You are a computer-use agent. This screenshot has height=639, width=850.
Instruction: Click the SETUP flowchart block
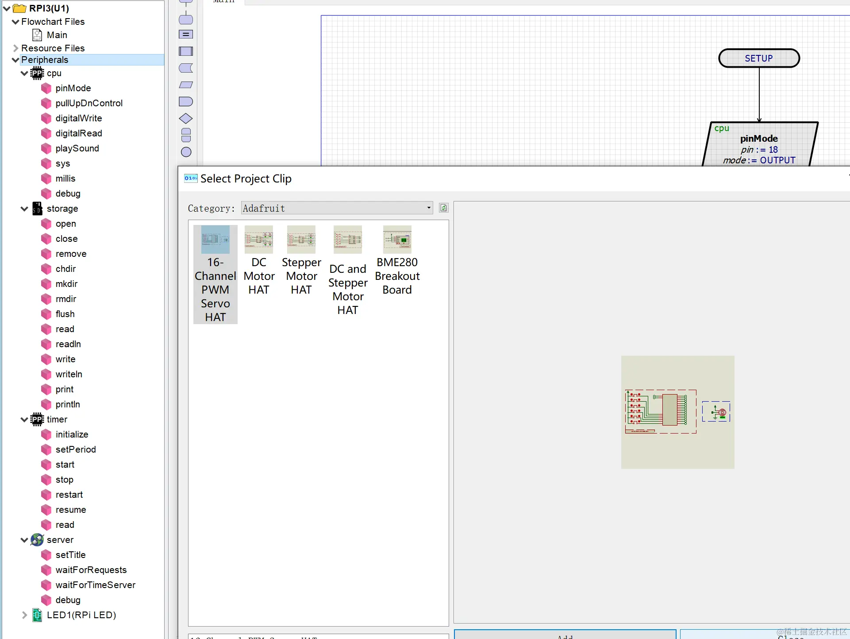coord(759,58)
